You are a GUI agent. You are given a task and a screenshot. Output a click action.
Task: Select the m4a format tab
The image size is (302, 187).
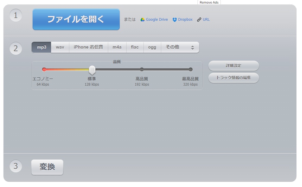[x=117, y=47]
